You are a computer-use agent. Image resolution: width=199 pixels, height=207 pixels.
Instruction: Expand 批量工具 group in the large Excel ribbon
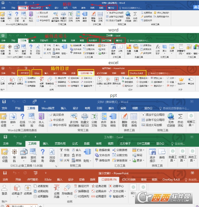point(173,155)
